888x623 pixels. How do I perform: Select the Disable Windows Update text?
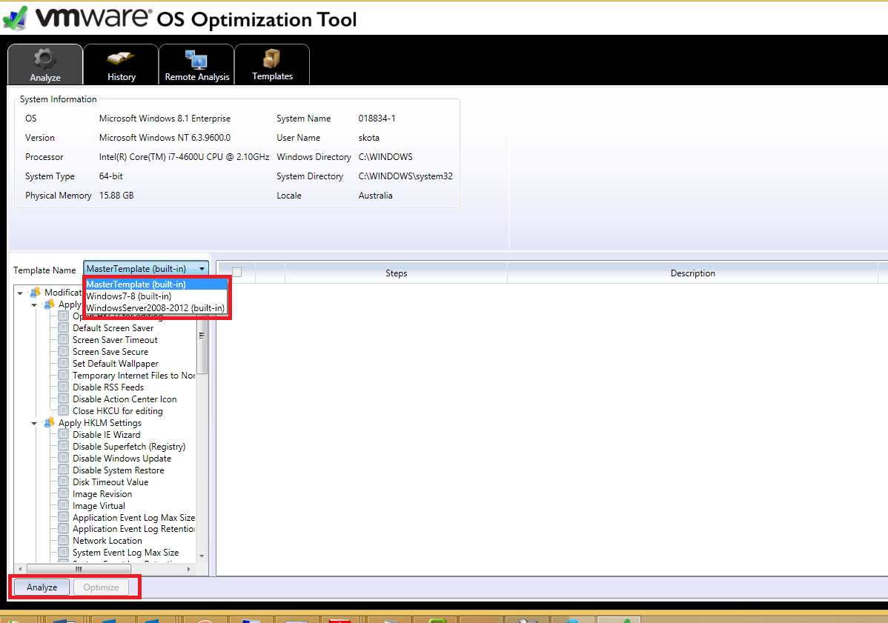(x=122, y=459)
